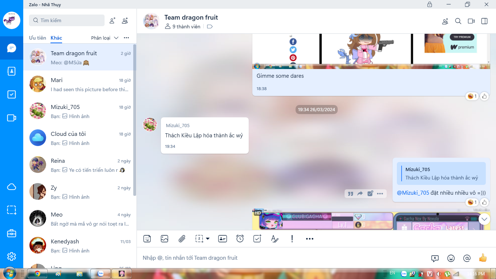Open the Mari conversation
The image size is (496, 279).
[x=80, y=84]
